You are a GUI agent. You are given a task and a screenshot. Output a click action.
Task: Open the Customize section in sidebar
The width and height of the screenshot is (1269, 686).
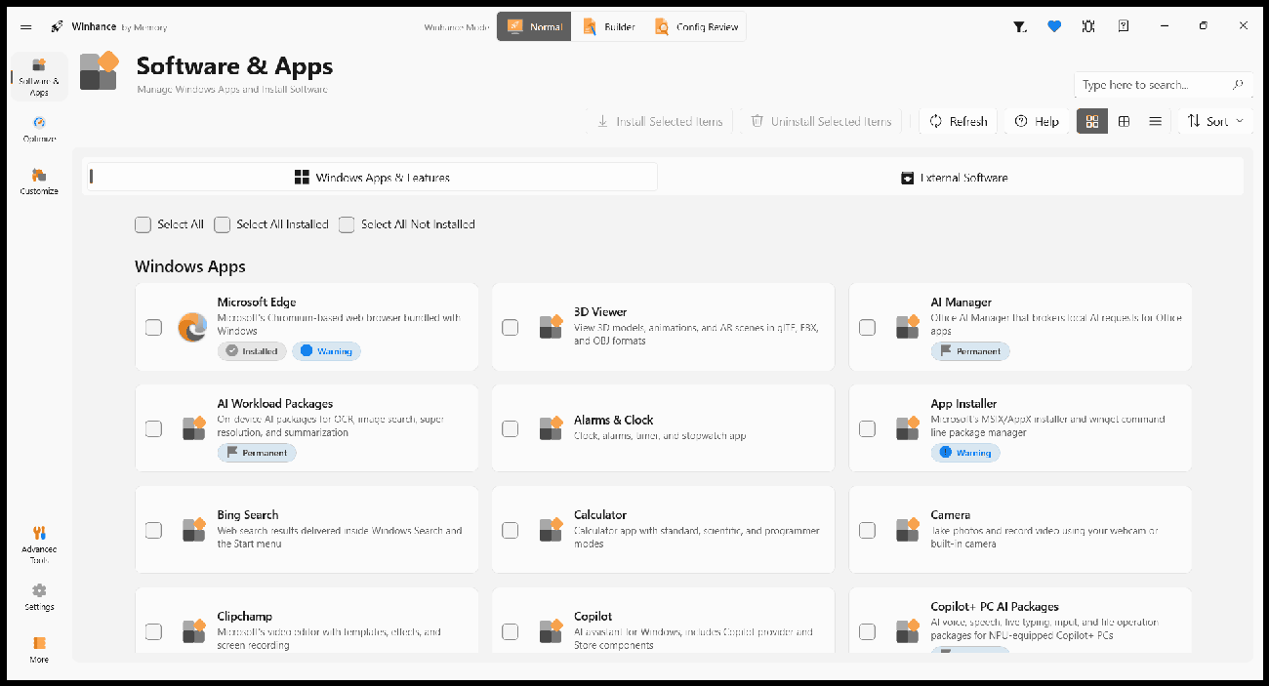point(39,182)
